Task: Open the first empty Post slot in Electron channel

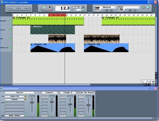Action: pos(14,103)
